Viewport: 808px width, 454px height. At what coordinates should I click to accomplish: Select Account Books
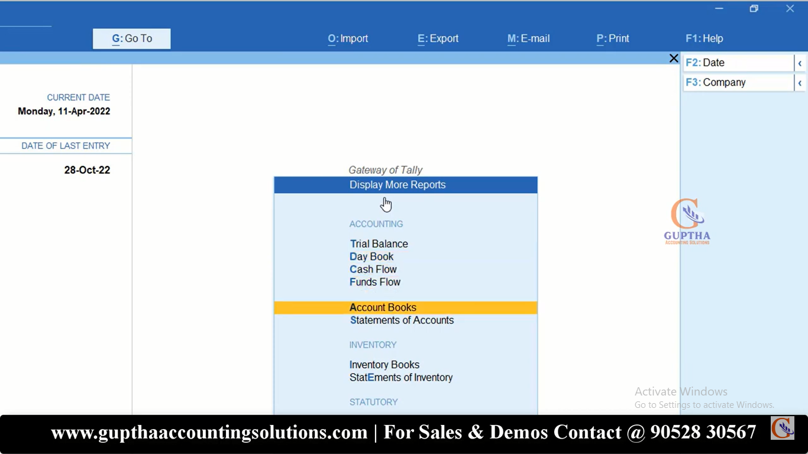tap(406, 307)
